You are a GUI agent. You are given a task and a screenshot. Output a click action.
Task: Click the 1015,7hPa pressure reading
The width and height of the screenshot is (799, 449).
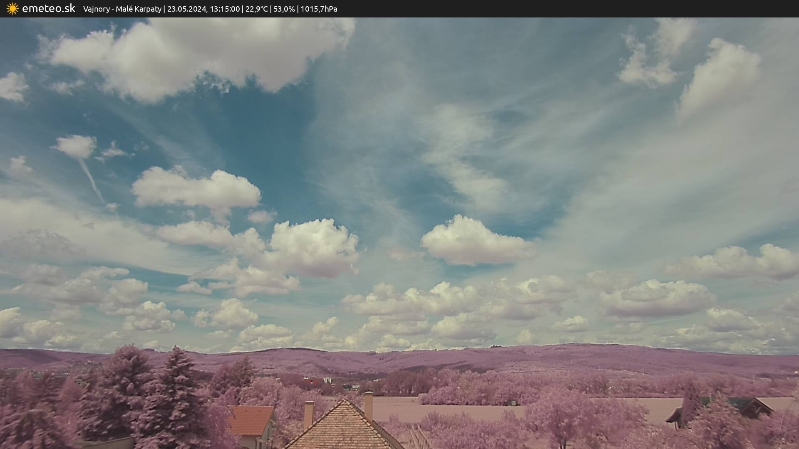tap(319, 9)
